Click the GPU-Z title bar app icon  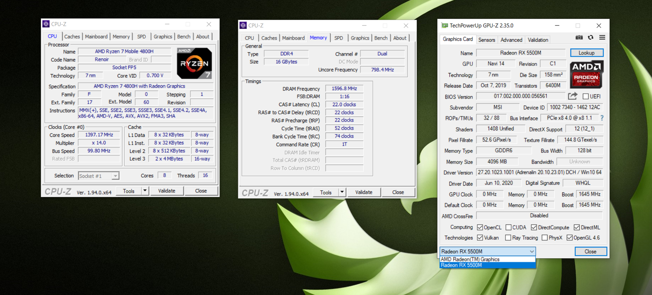point(445,25)
